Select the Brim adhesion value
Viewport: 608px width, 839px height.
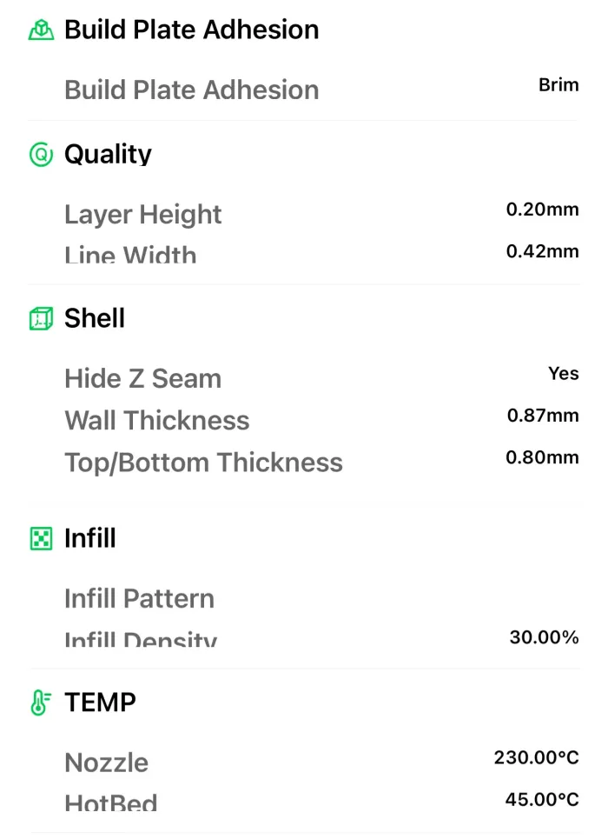pos(558,85)
